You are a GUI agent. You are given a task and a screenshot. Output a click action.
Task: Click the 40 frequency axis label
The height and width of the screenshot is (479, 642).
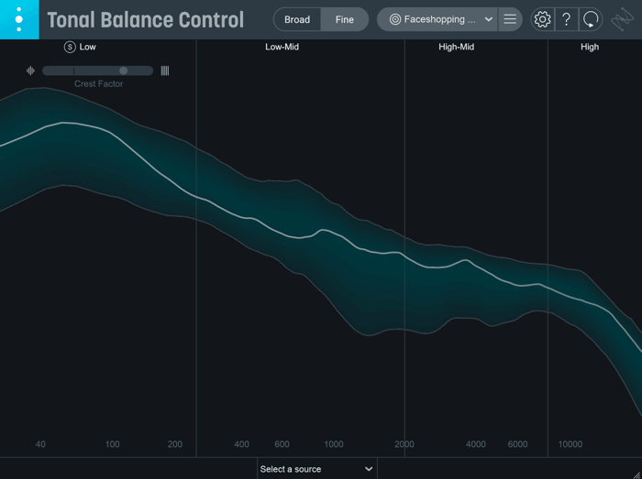click(40, 444)
